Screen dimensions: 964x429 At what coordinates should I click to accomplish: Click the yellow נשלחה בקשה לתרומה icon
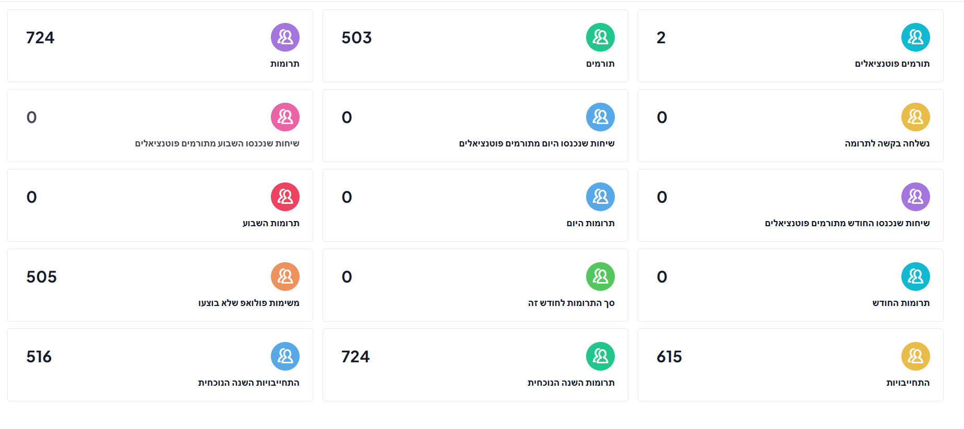[915, 117]
